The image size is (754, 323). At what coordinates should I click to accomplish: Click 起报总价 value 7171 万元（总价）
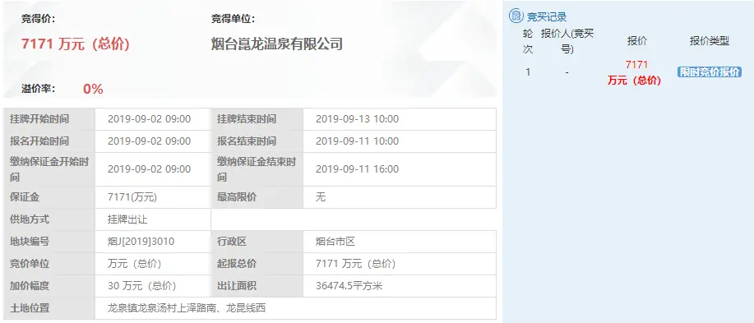tap(356, 264)
